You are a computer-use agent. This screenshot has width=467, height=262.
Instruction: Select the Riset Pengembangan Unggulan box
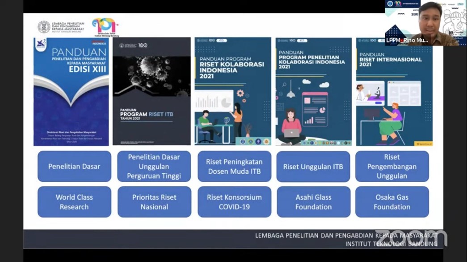tap(392, 167)
